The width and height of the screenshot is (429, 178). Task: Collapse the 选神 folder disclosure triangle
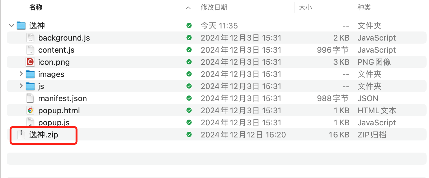pos(11,25)
